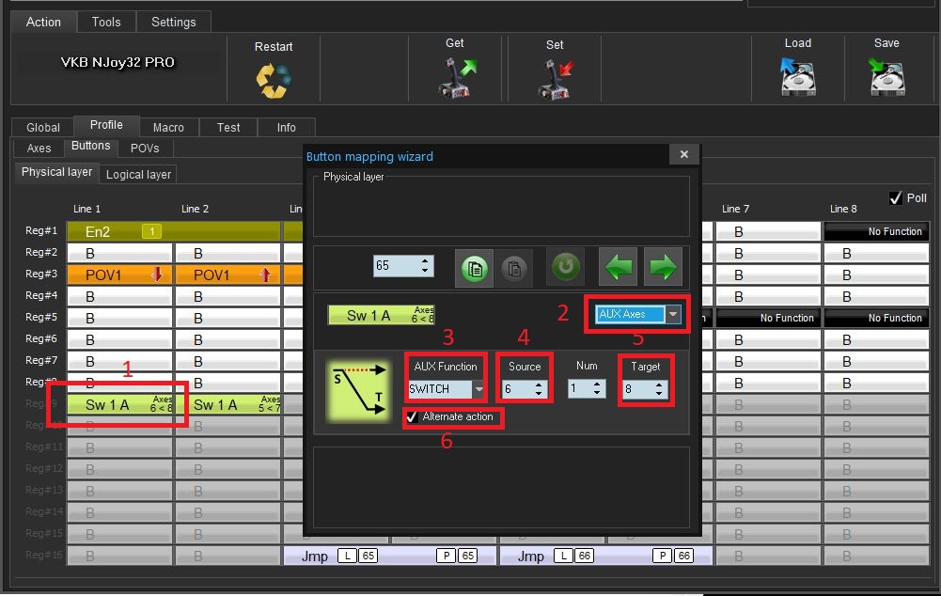Viewport: 941px width, 596px height.
Task: Toggle the Poll checkbox
Action: [x=895, y=198]
